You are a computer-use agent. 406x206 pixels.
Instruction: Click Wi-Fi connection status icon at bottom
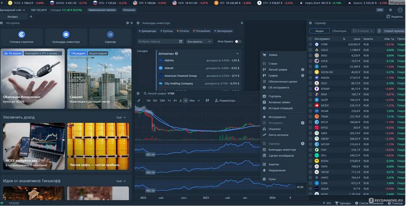pyautogui.click(x=2, y=203)
